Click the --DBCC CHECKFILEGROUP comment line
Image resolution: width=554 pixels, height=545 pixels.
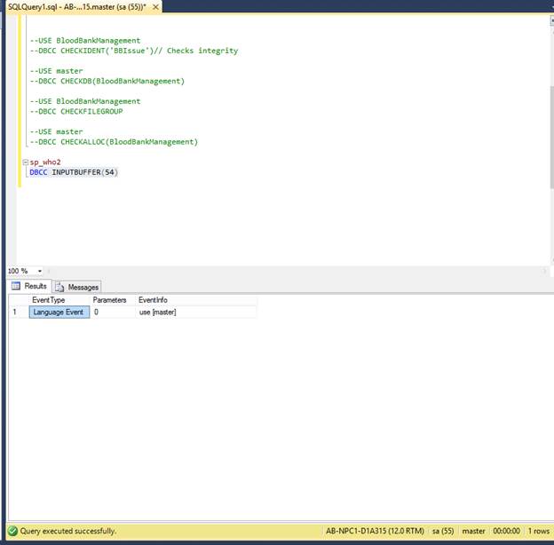pos(76,112)
